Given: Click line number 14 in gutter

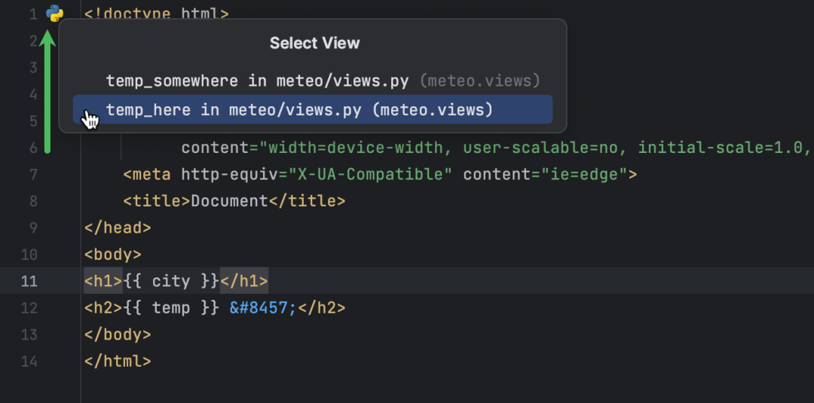Looking at the screenshot, I should (29, 362).
